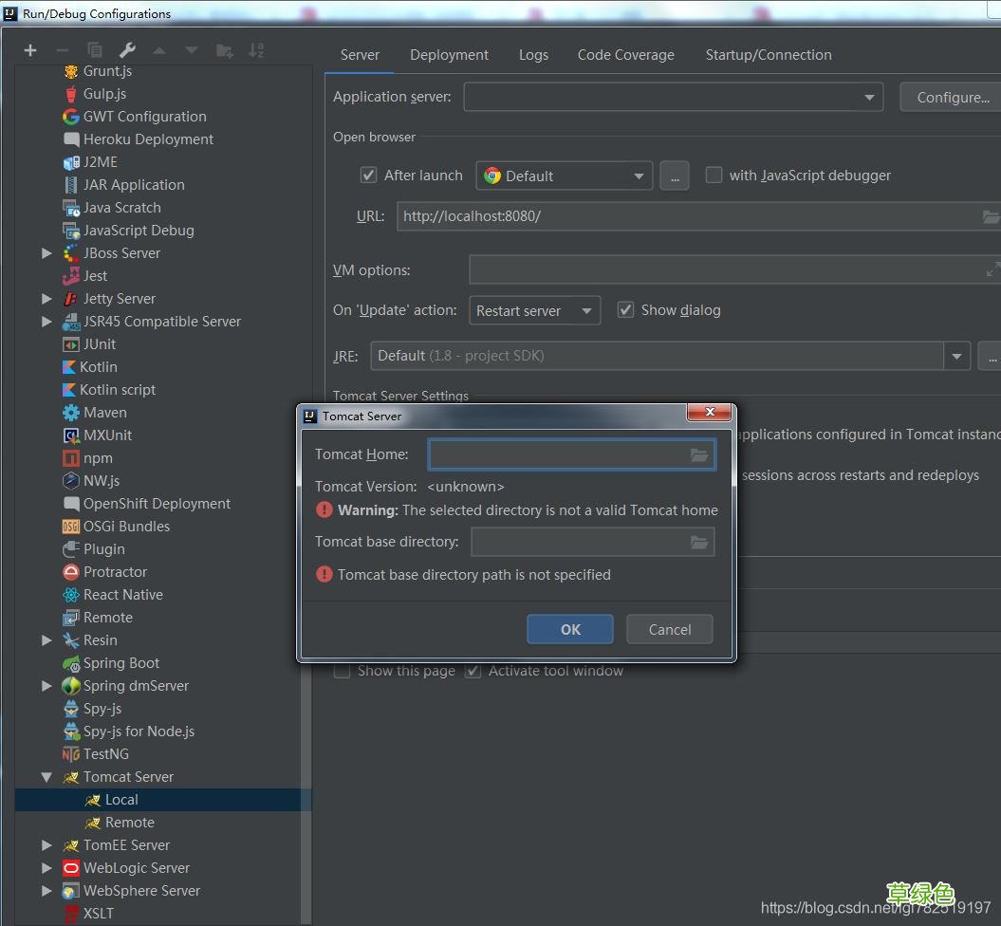Select Local under Tomcat Server
Image resolution: width=1001 pixels, height=926 pixels.
tap(121, 800)
